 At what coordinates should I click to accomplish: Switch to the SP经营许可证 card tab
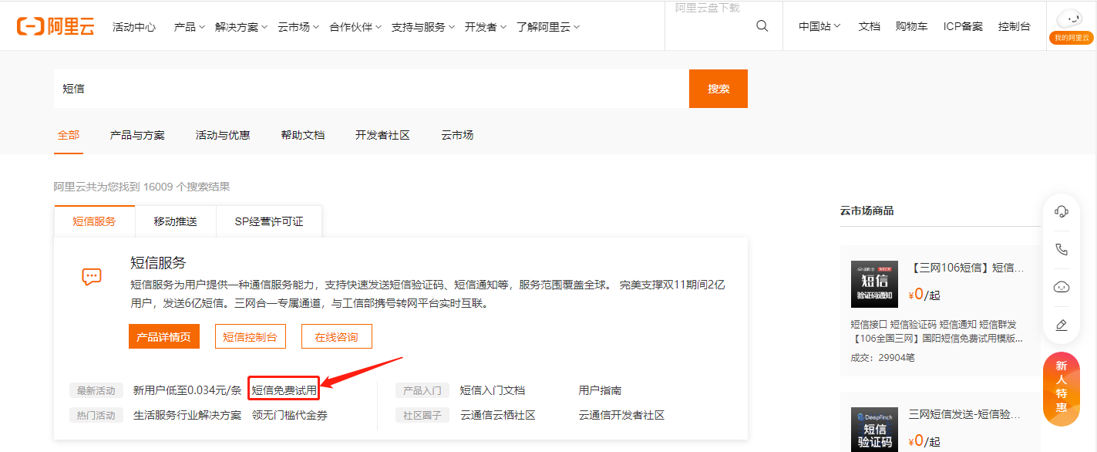269,221
